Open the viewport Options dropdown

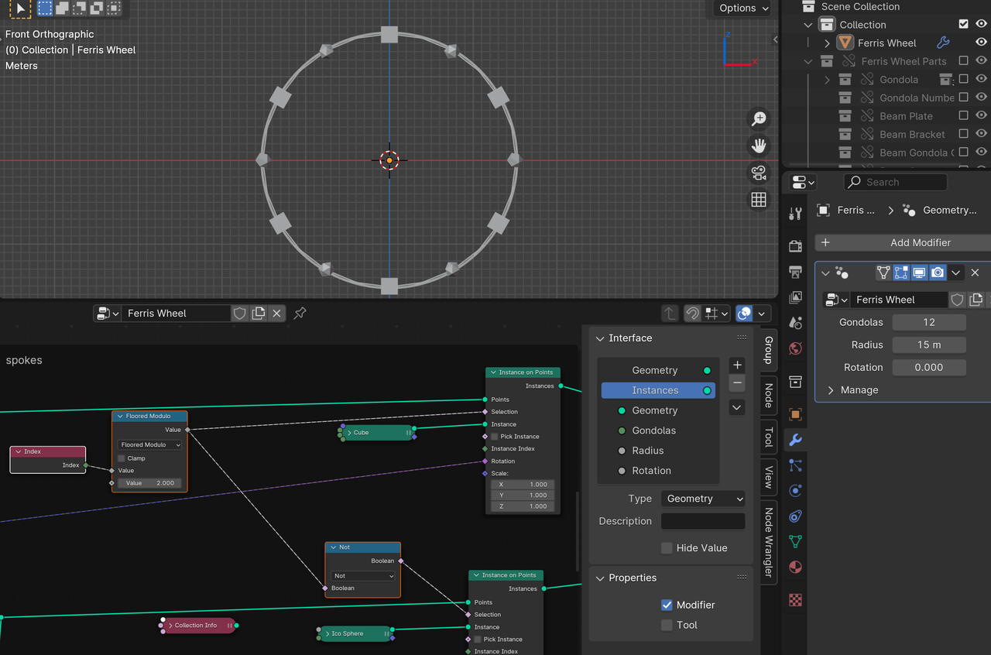743,9
